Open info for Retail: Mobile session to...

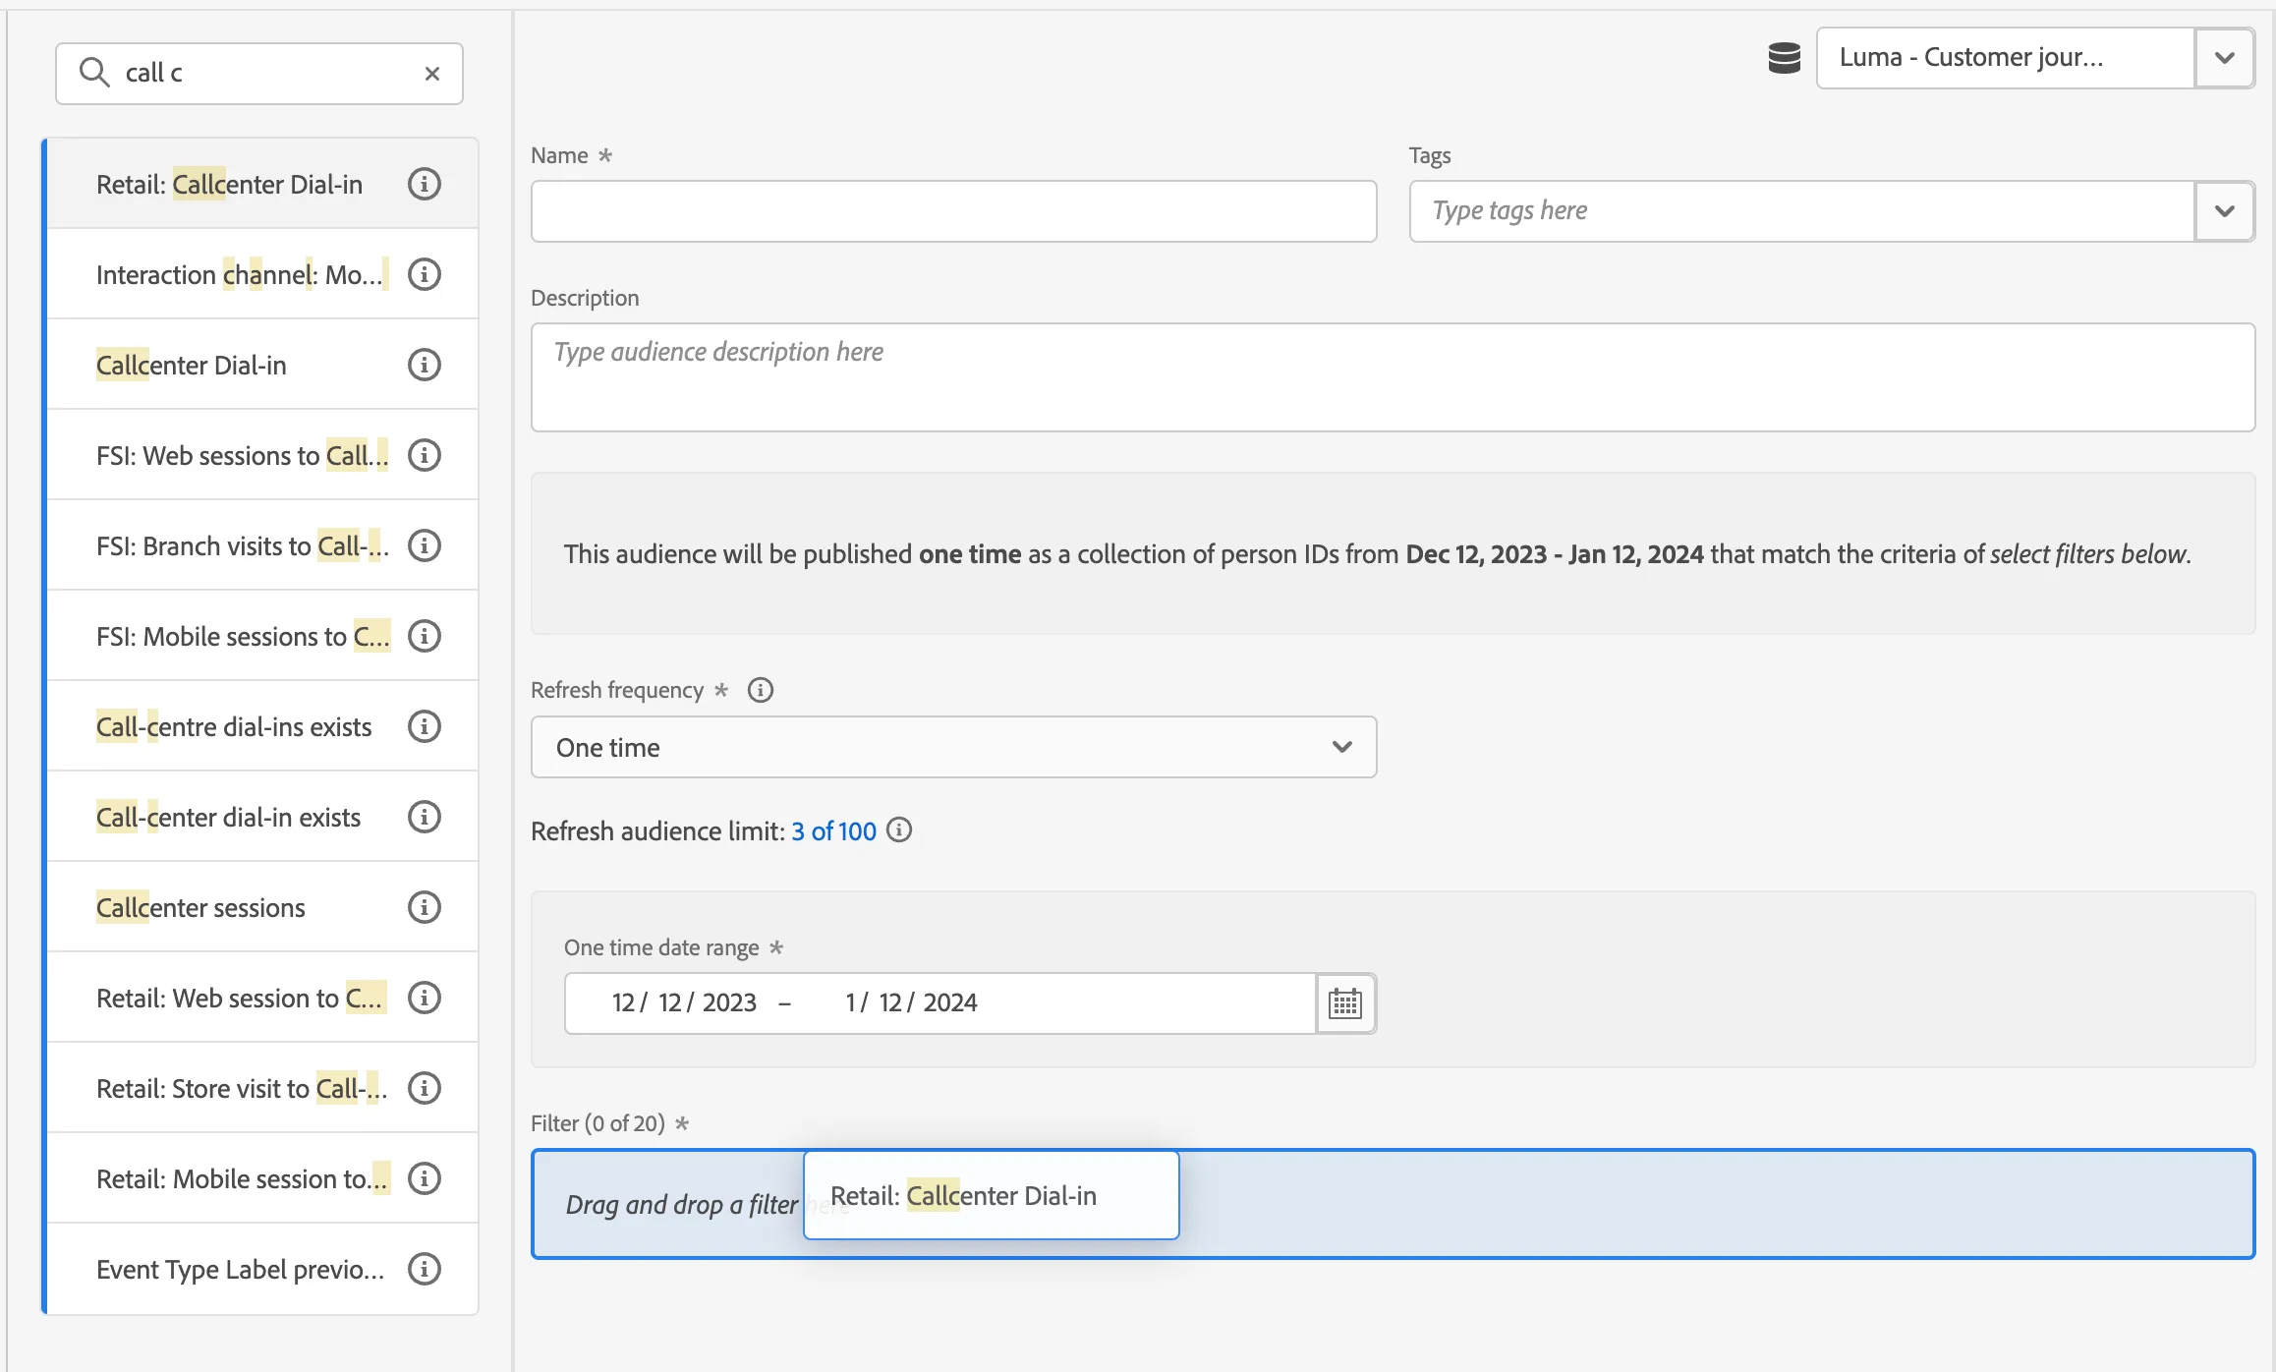pyautogui.click(x=424, y=1178)
